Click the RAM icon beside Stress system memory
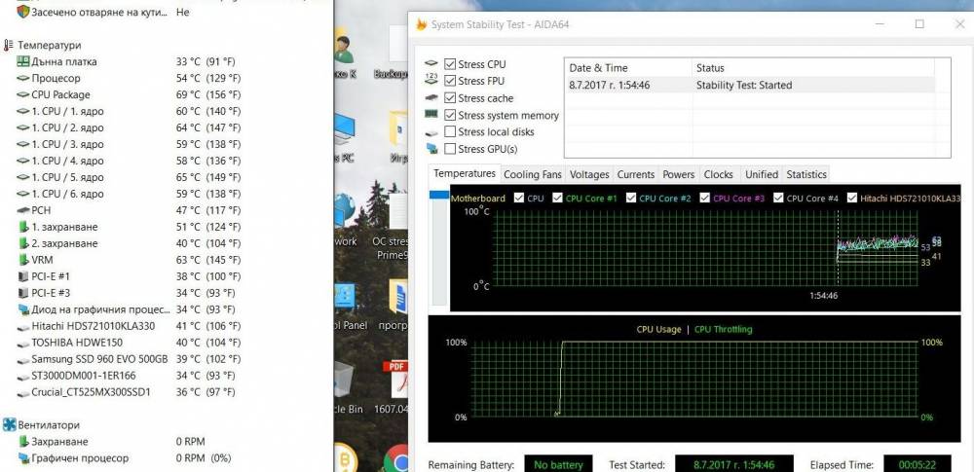The height and width of the screenshot is (472, 974). click(x=431, y=114)
